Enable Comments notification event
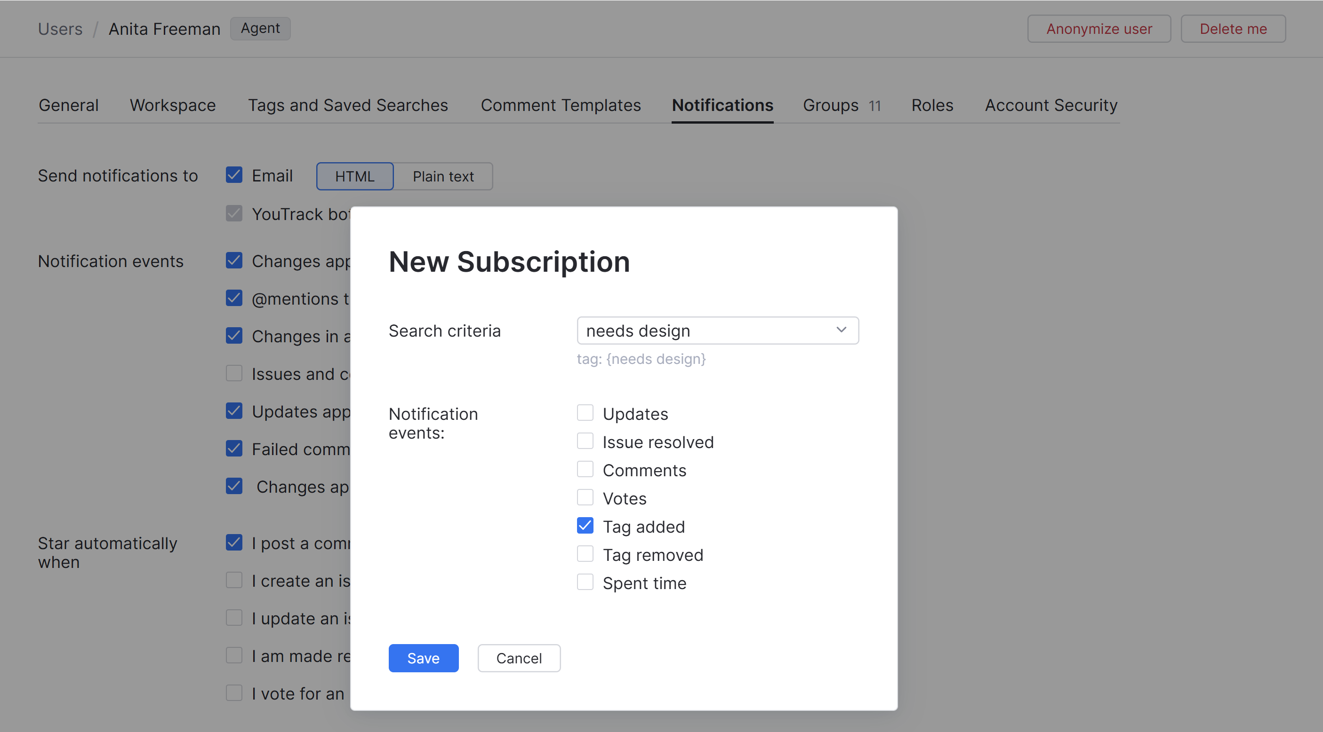The image size is (1323, 732). (585, 469)
